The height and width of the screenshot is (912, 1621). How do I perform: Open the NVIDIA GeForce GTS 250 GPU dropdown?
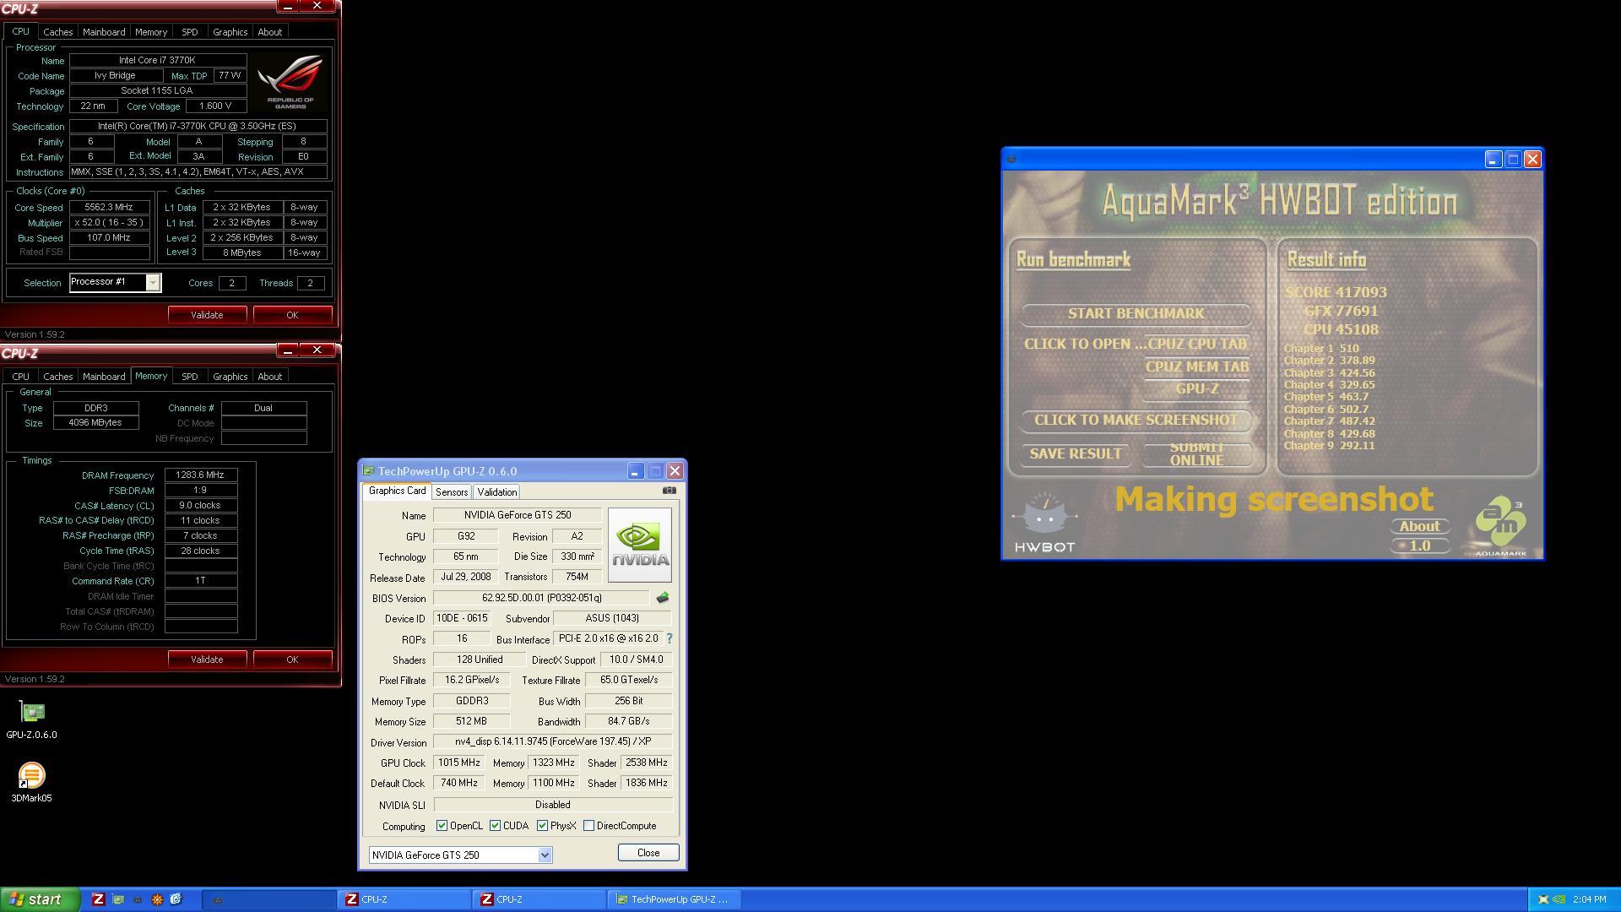click(545, 855)
